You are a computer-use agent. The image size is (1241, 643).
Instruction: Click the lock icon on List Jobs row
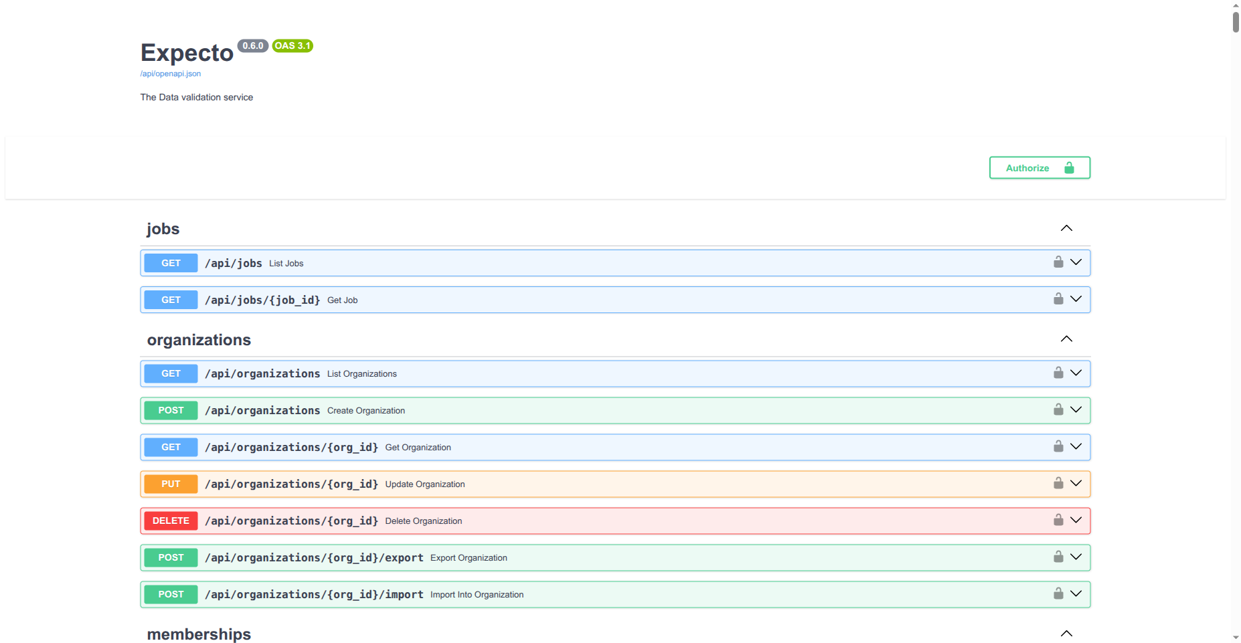point(1058,262)
